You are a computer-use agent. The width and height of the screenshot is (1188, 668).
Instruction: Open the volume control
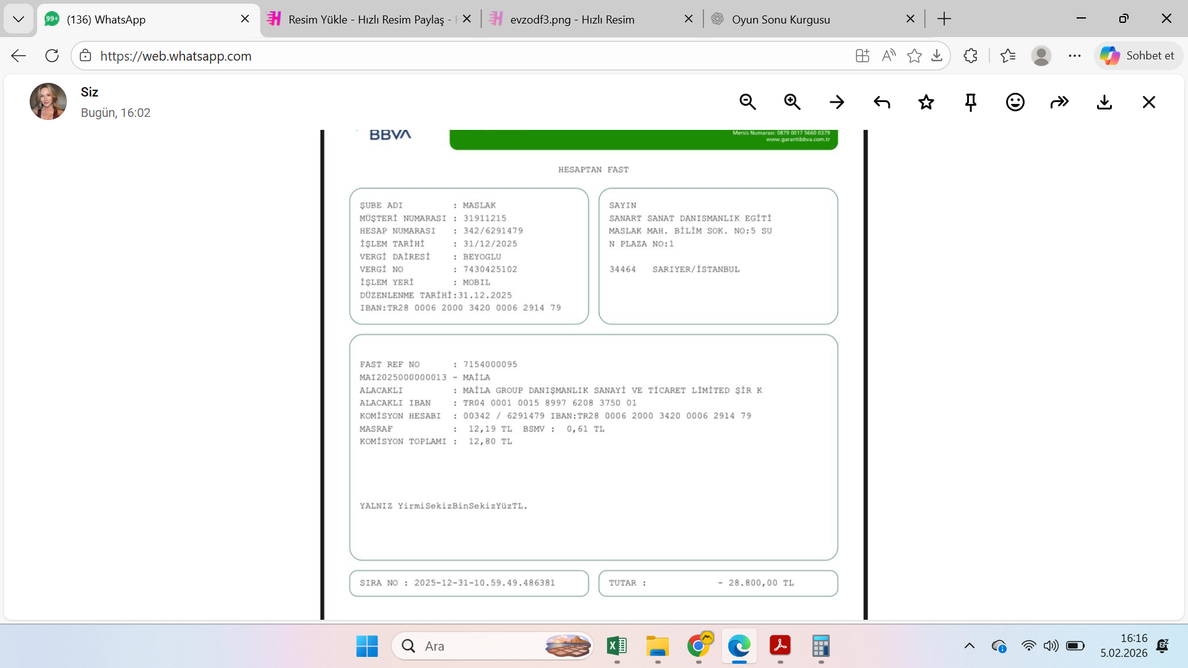point(1051,646)
